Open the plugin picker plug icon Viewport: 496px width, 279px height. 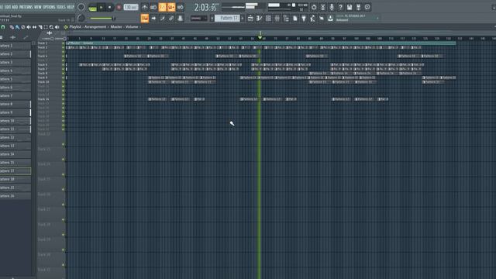tap(304, 19)
